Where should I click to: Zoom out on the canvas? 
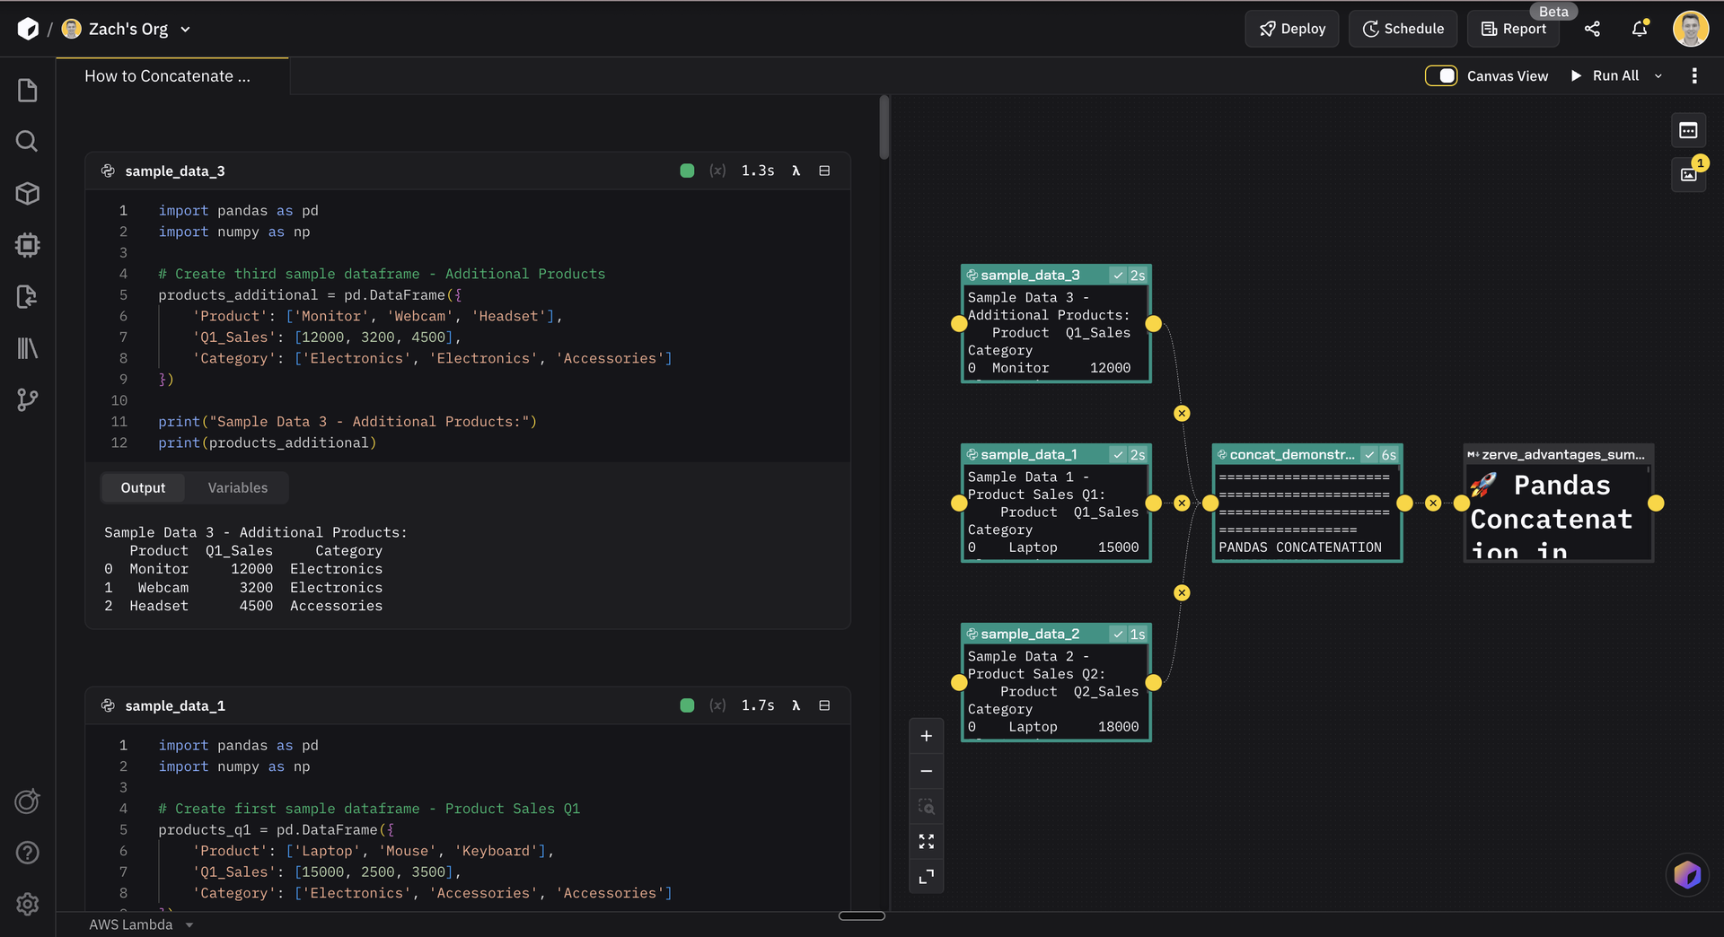point(927,771)
